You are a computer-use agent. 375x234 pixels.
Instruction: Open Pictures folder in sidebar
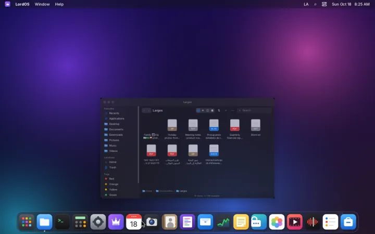(120, 140)
